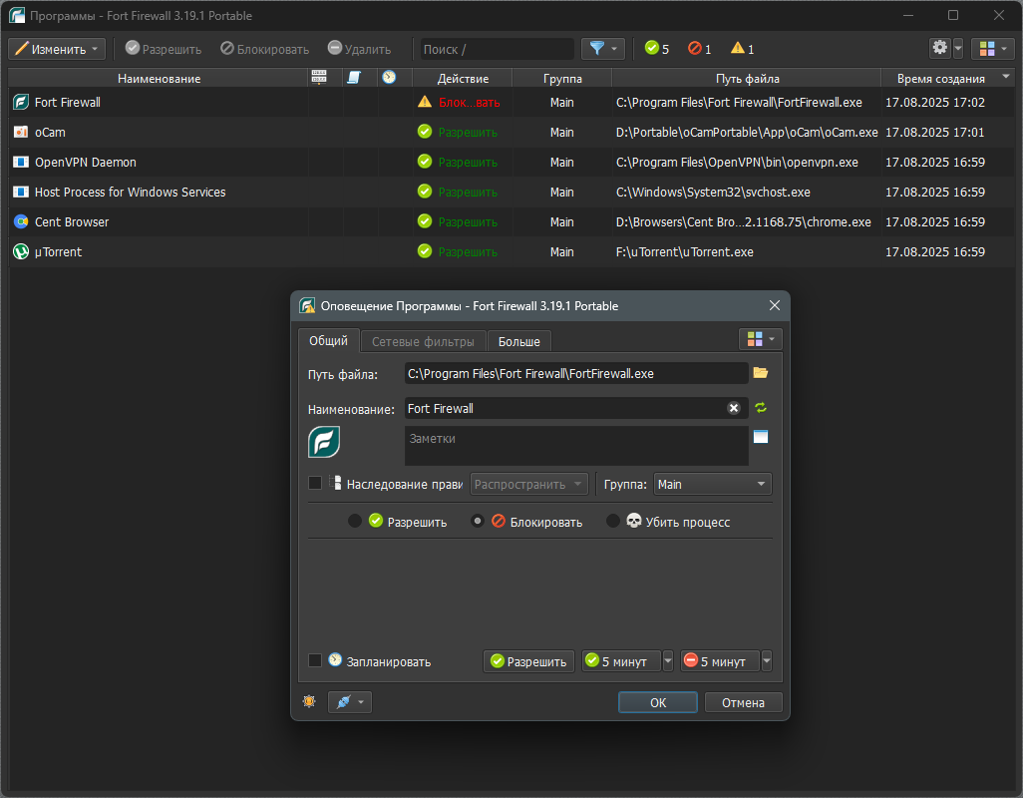Click the Путь файла input field
1023x798 pixels.
[576, 373]
